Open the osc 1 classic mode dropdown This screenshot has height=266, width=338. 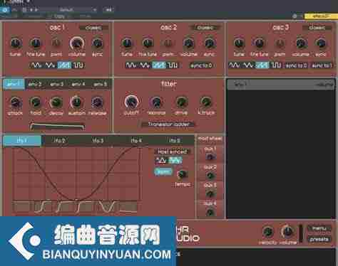(93, 28)
